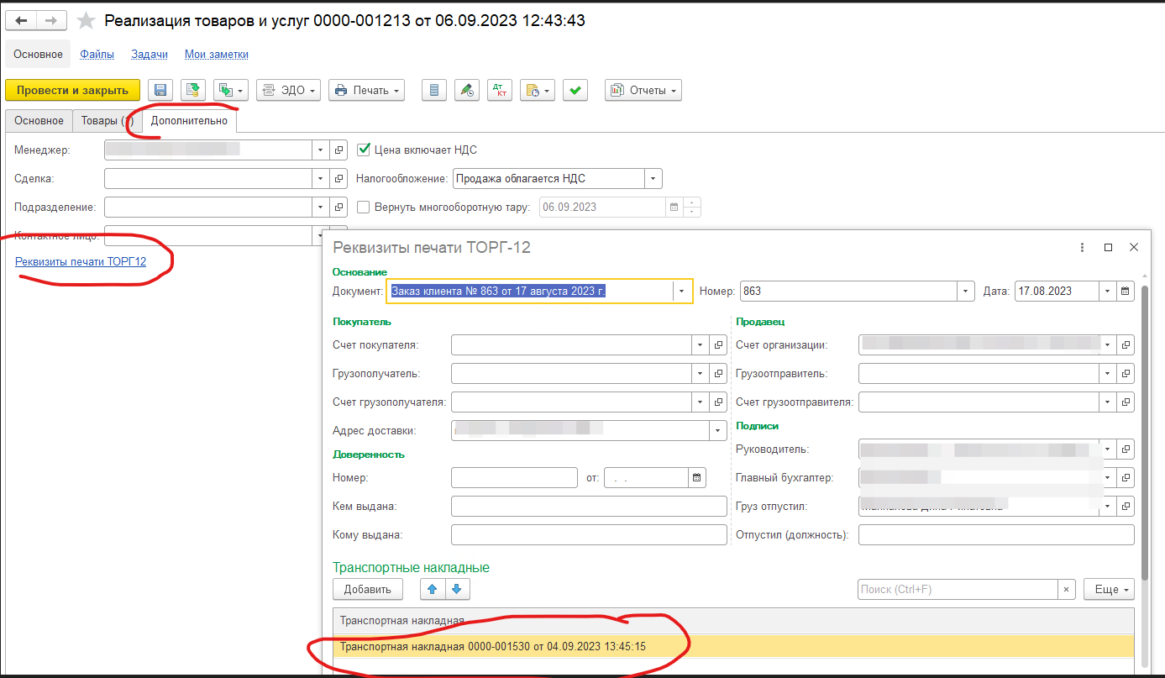Expand the Налогообложение dropdown
The width and height of the screenshot is (1165, 678).
(x=653, y=178)
